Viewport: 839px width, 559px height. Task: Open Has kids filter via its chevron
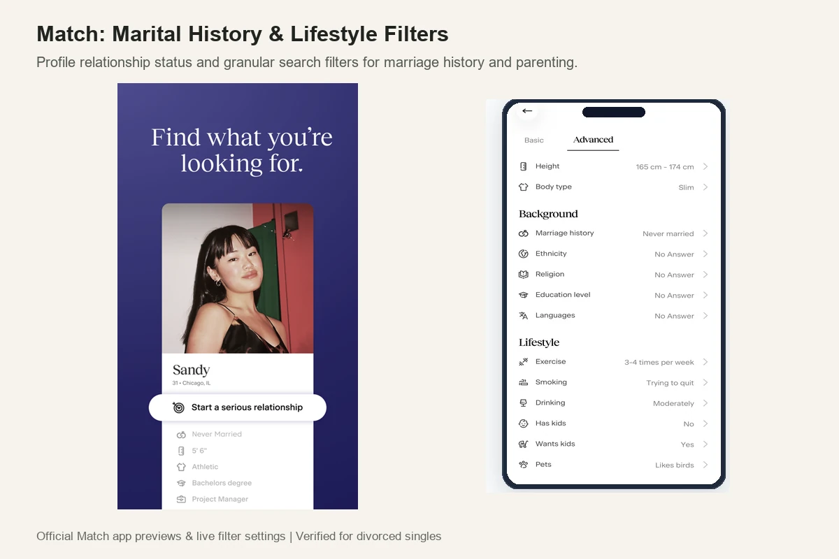click(x=705, y=423)
